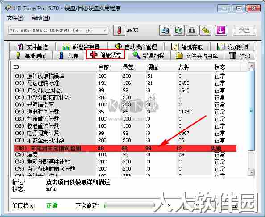This screenshot has height=217, width=265.
Task: Select the (0C) 电源周期计数 row
Action: (x=125, y=133)
